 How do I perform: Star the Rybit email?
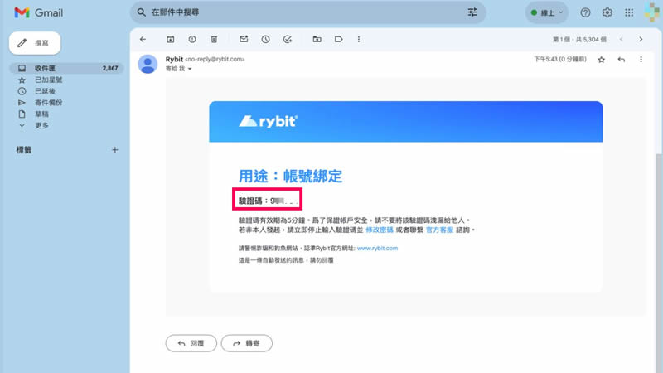coord(602,60)
